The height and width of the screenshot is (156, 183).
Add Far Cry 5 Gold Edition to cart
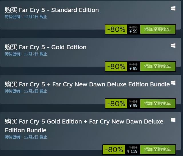coord(158,66)
